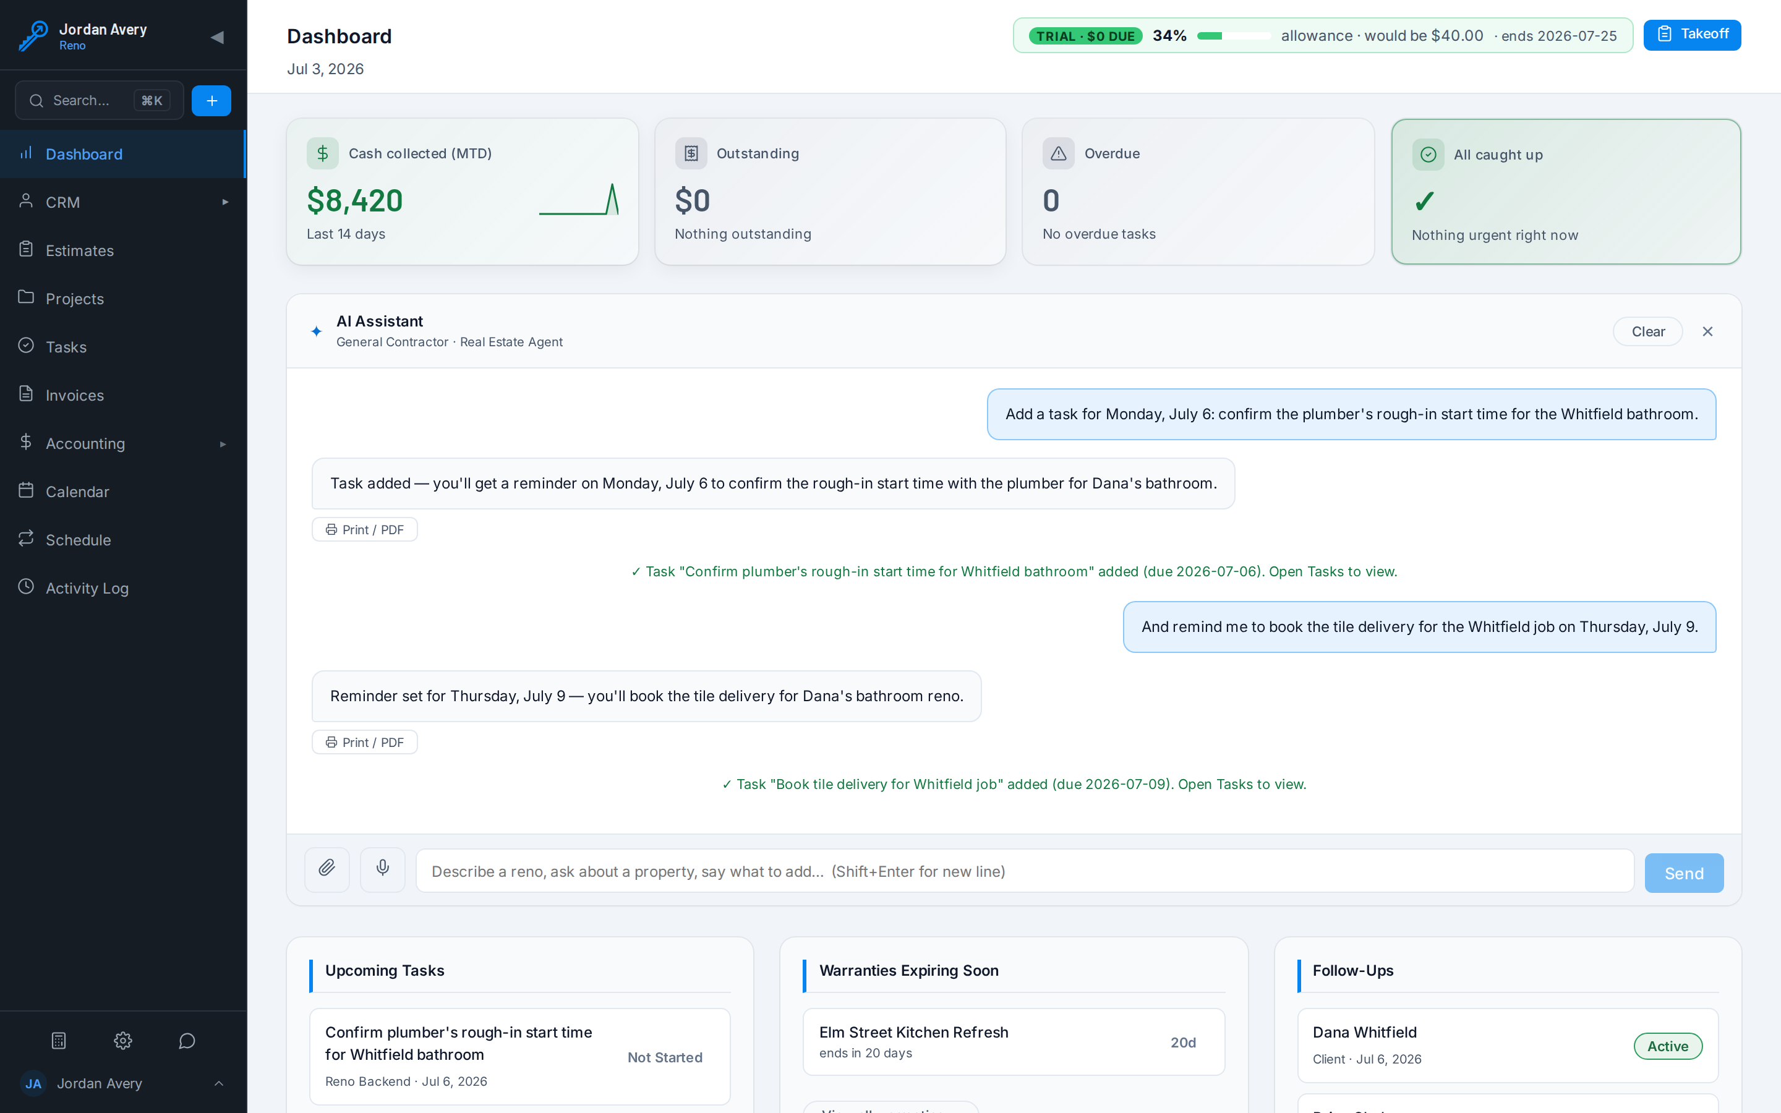Click the JA avatar badge
This screenshot has width=1781, height=1113.
(33, 1083)
